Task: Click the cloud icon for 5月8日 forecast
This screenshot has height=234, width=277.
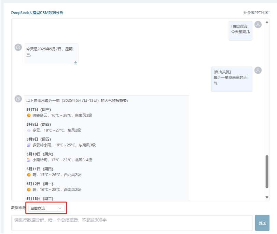Action: click(x=29, y=131)
